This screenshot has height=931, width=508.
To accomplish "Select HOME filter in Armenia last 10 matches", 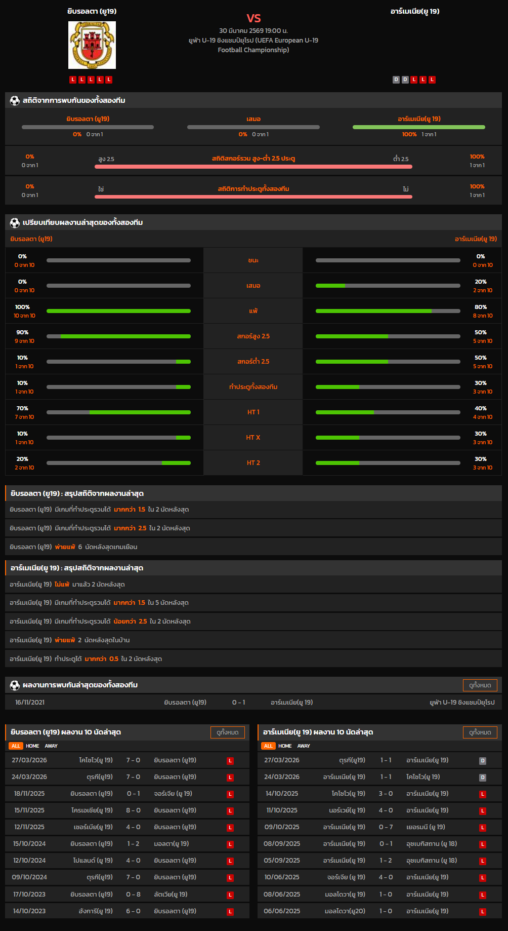I will click(x=285, y=746).
